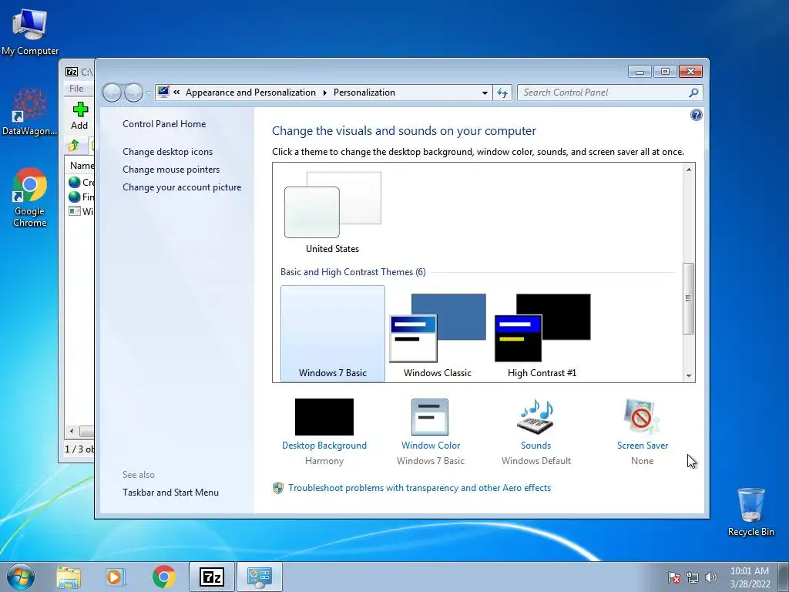This screenshot has height=592, width=789.
Task: Click the Desktop Background text link
Action: [324, 446]
